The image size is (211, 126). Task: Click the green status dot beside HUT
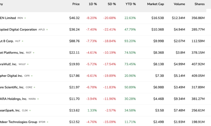23,41
